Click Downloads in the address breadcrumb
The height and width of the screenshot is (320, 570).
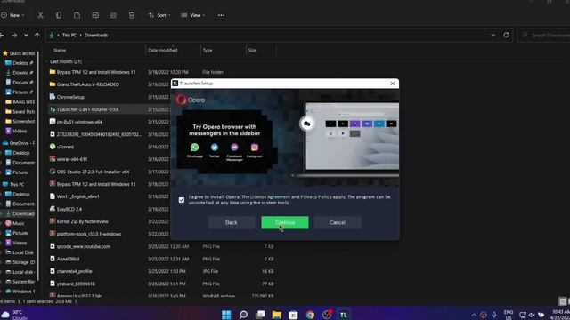96,36
